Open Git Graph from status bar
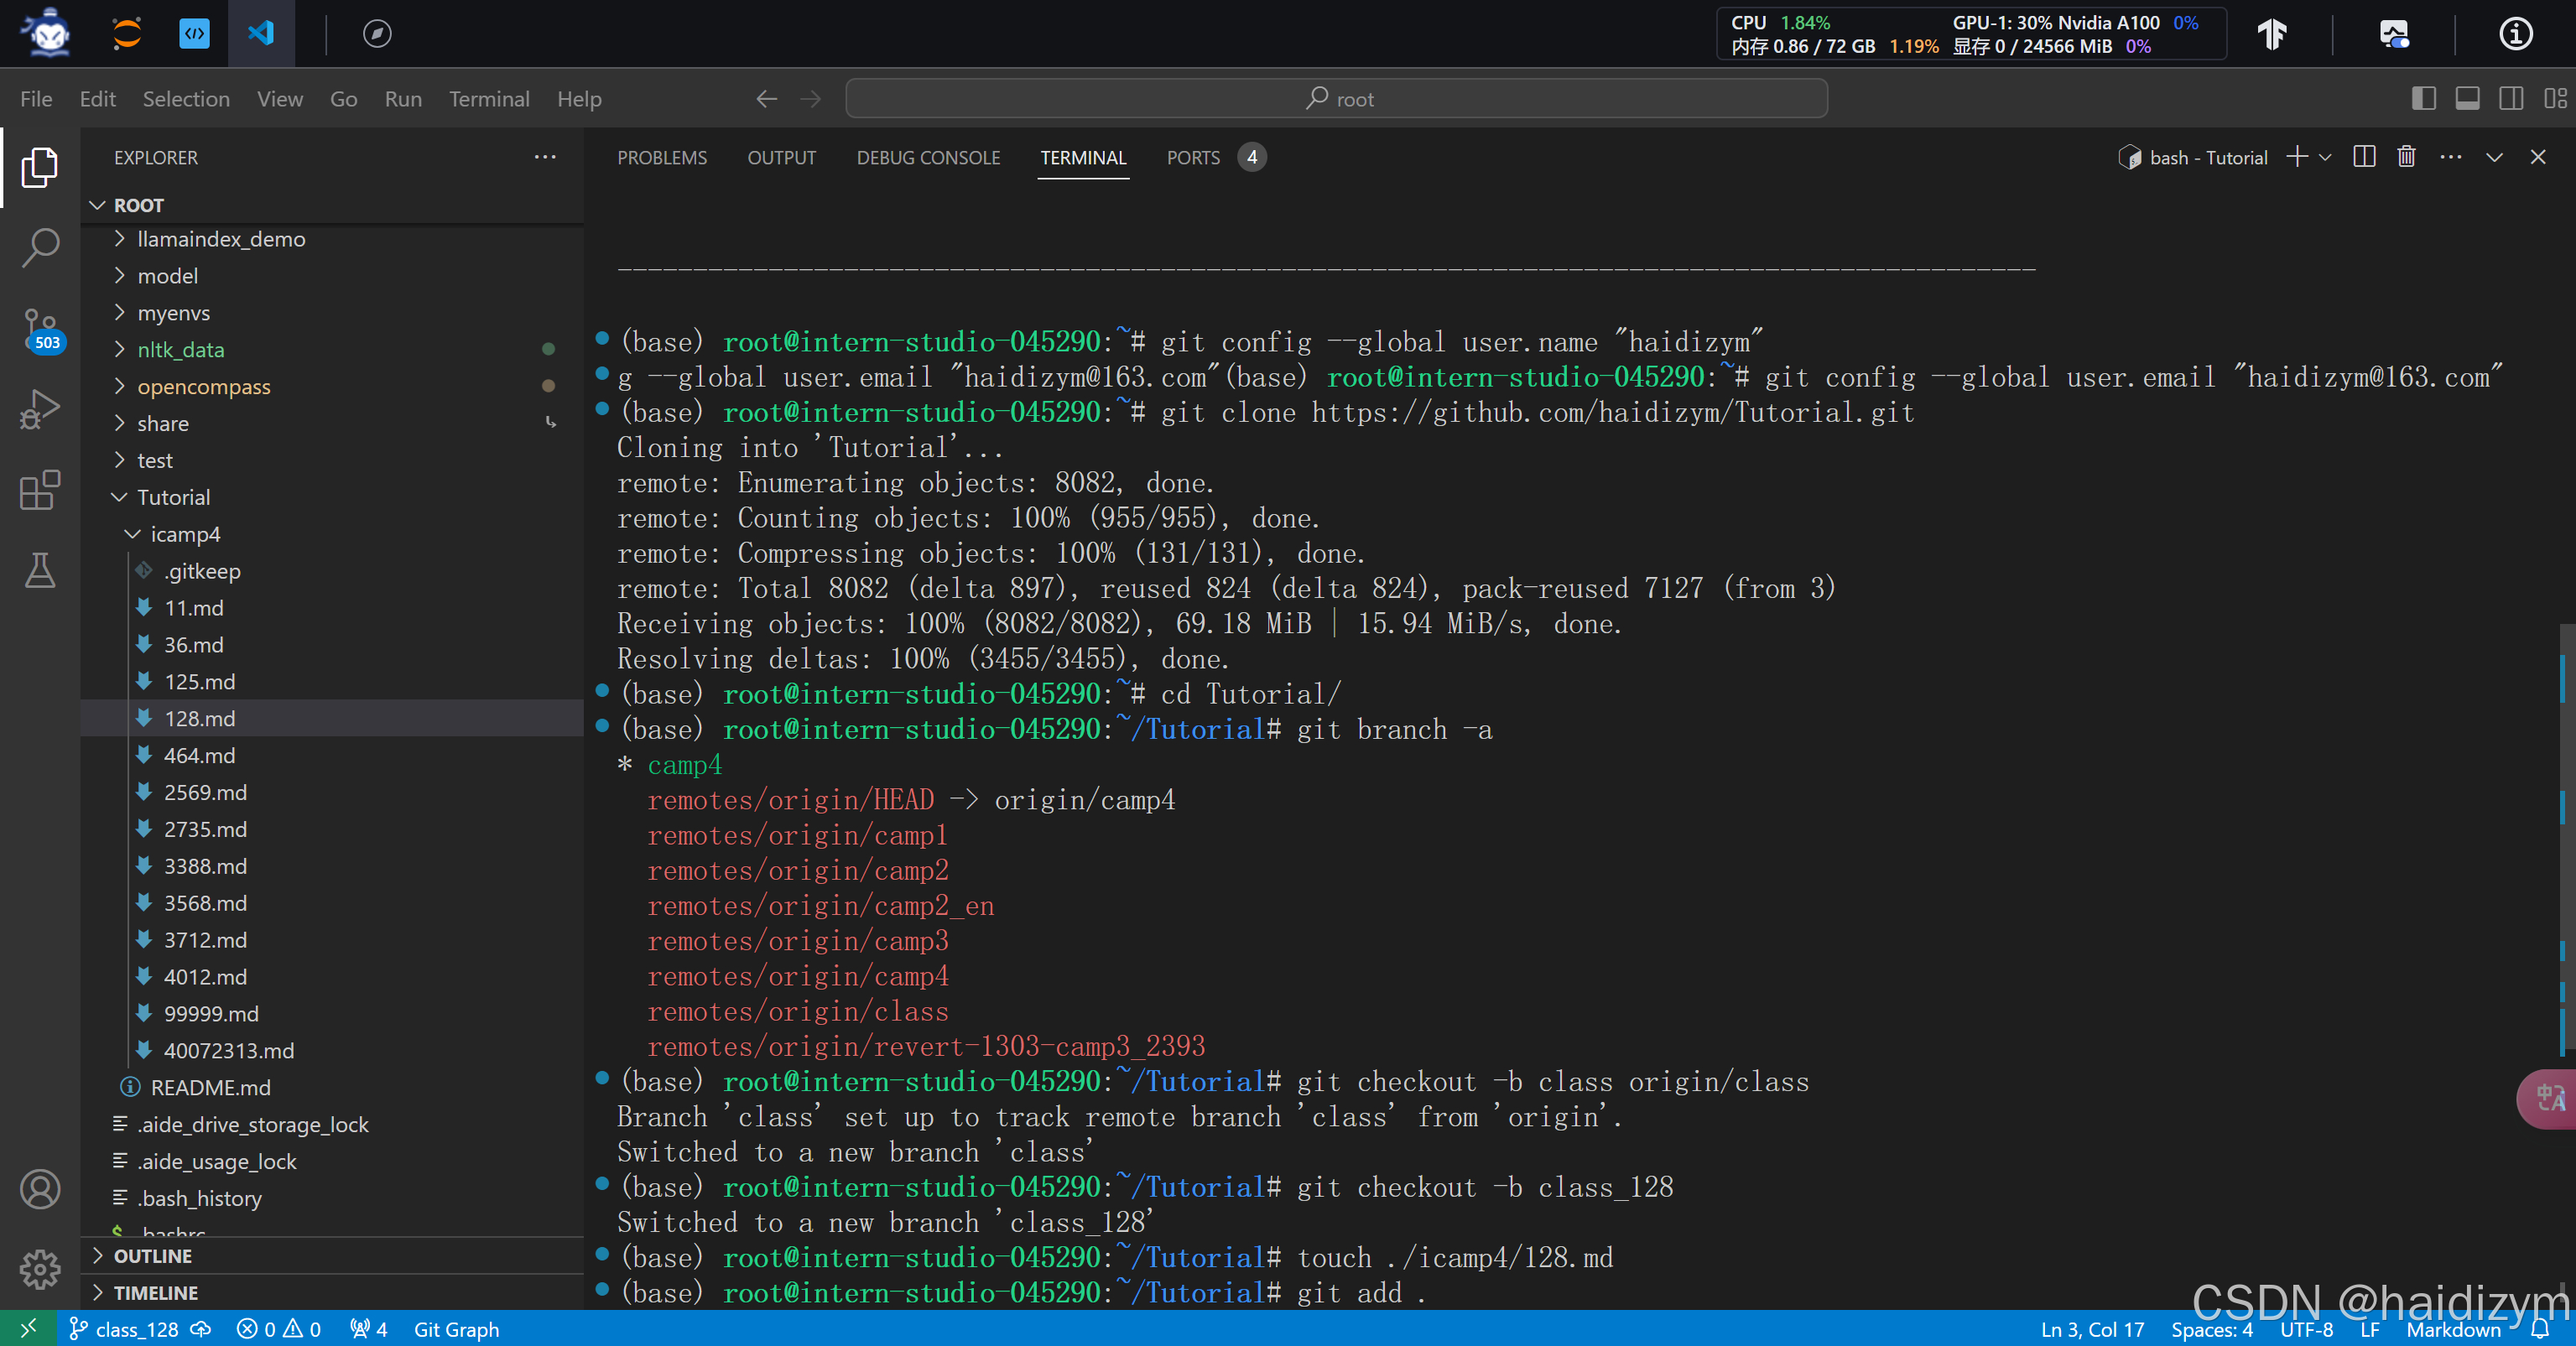2576x1346 pixels. (456, 1329)
